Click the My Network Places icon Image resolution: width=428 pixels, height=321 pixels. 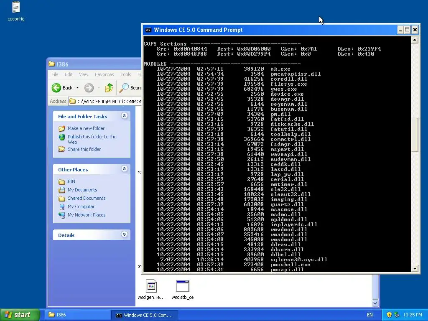[x=62, y=215]
